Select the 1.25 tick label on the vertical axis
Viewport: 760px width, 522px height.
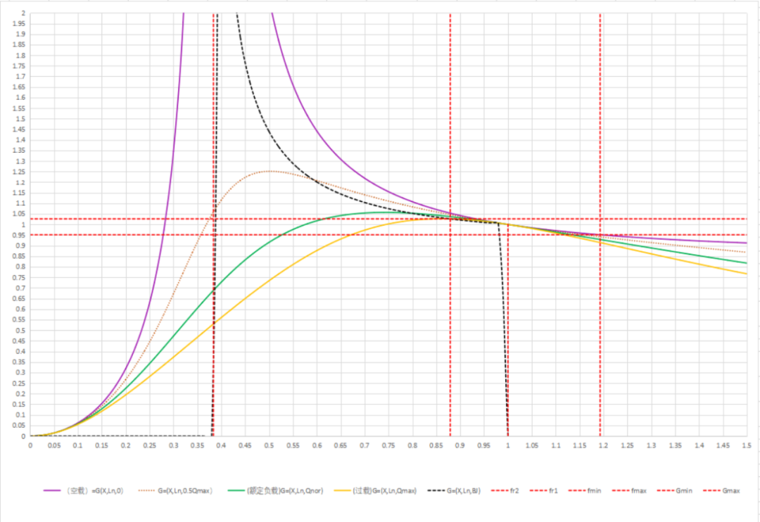pos(20,172)
